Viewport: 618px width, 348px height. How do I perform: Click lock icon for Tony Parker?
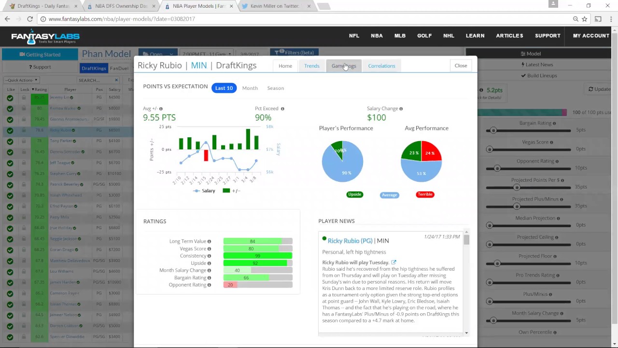pos(24,141)
